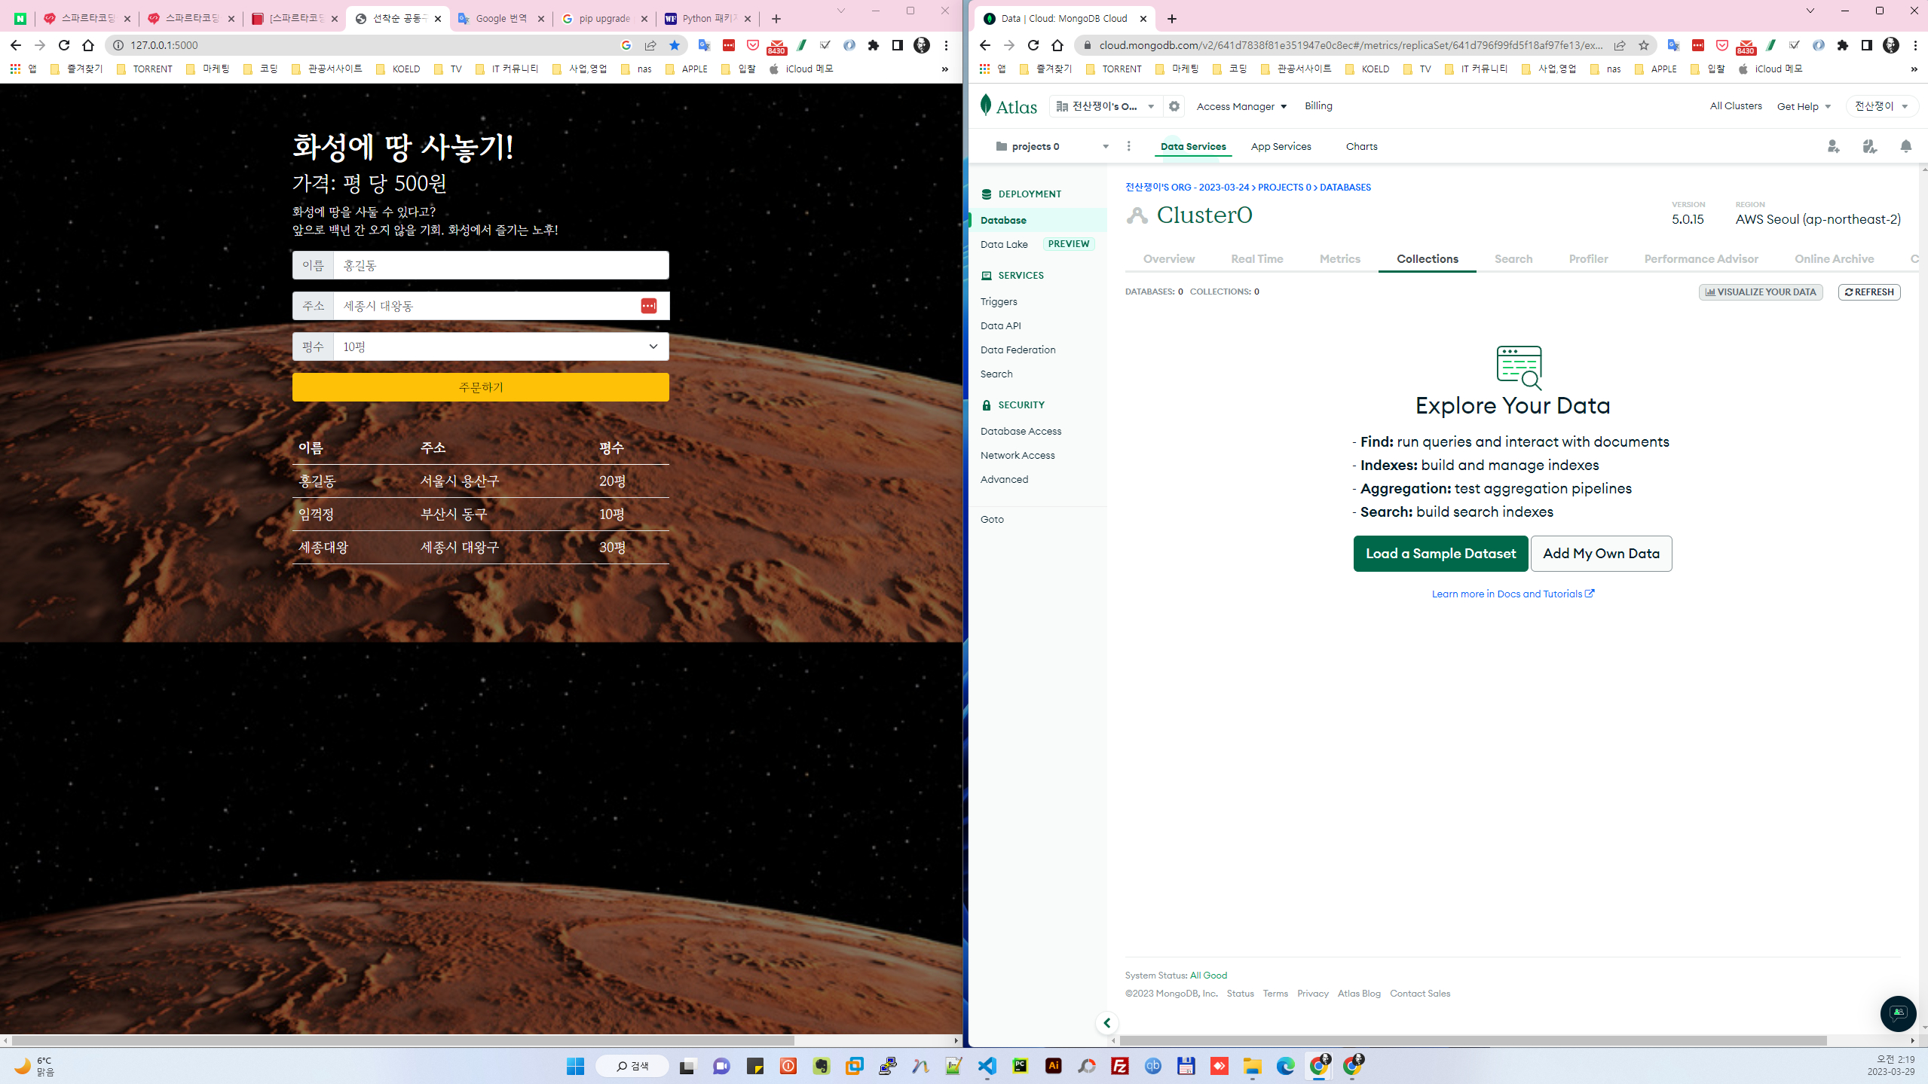Open FileZilla from the taskbar

click(x=1119, y=1066)
